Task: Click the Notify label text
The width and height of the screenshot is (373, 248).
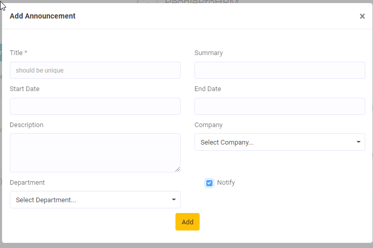Action: point(226,183)
